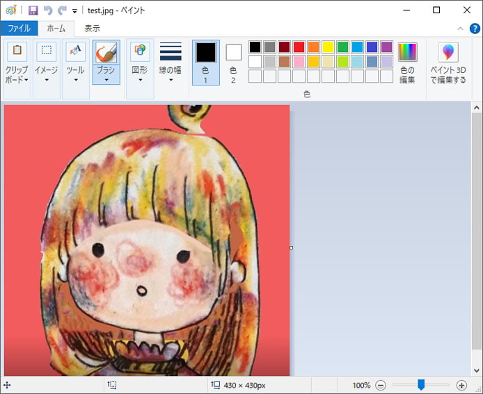Click the Undo arrow in quick access

click(48, 10)
